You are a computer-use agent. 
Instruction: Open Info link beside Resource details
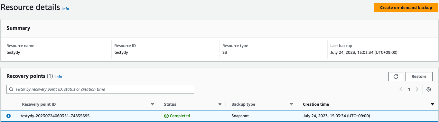click(66, 9)
